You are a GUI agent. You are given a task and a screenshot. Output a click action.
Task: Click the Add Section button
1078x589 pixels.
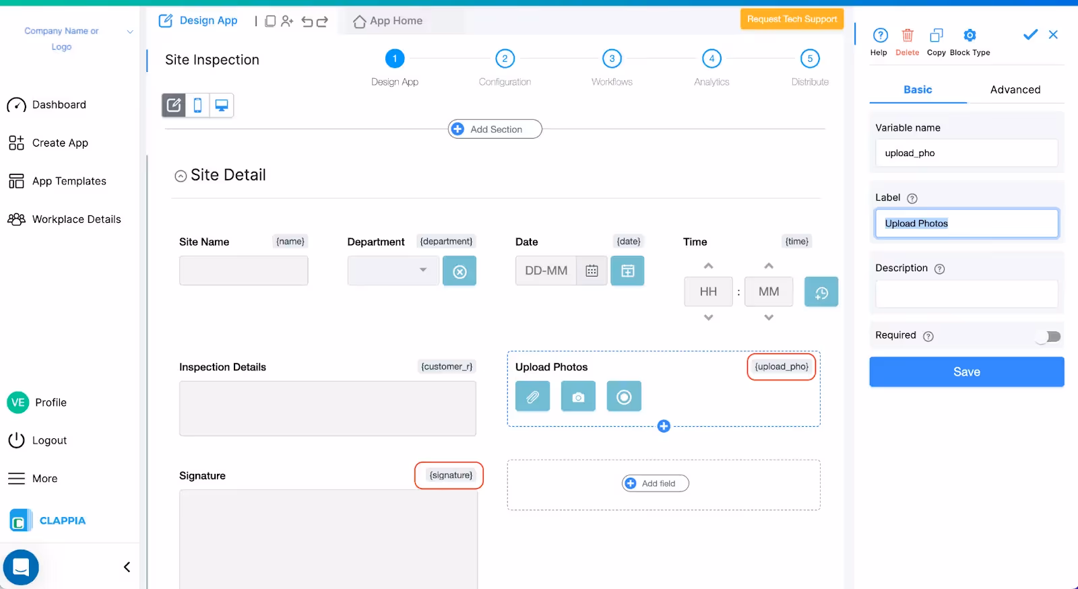tap(495, 129)
